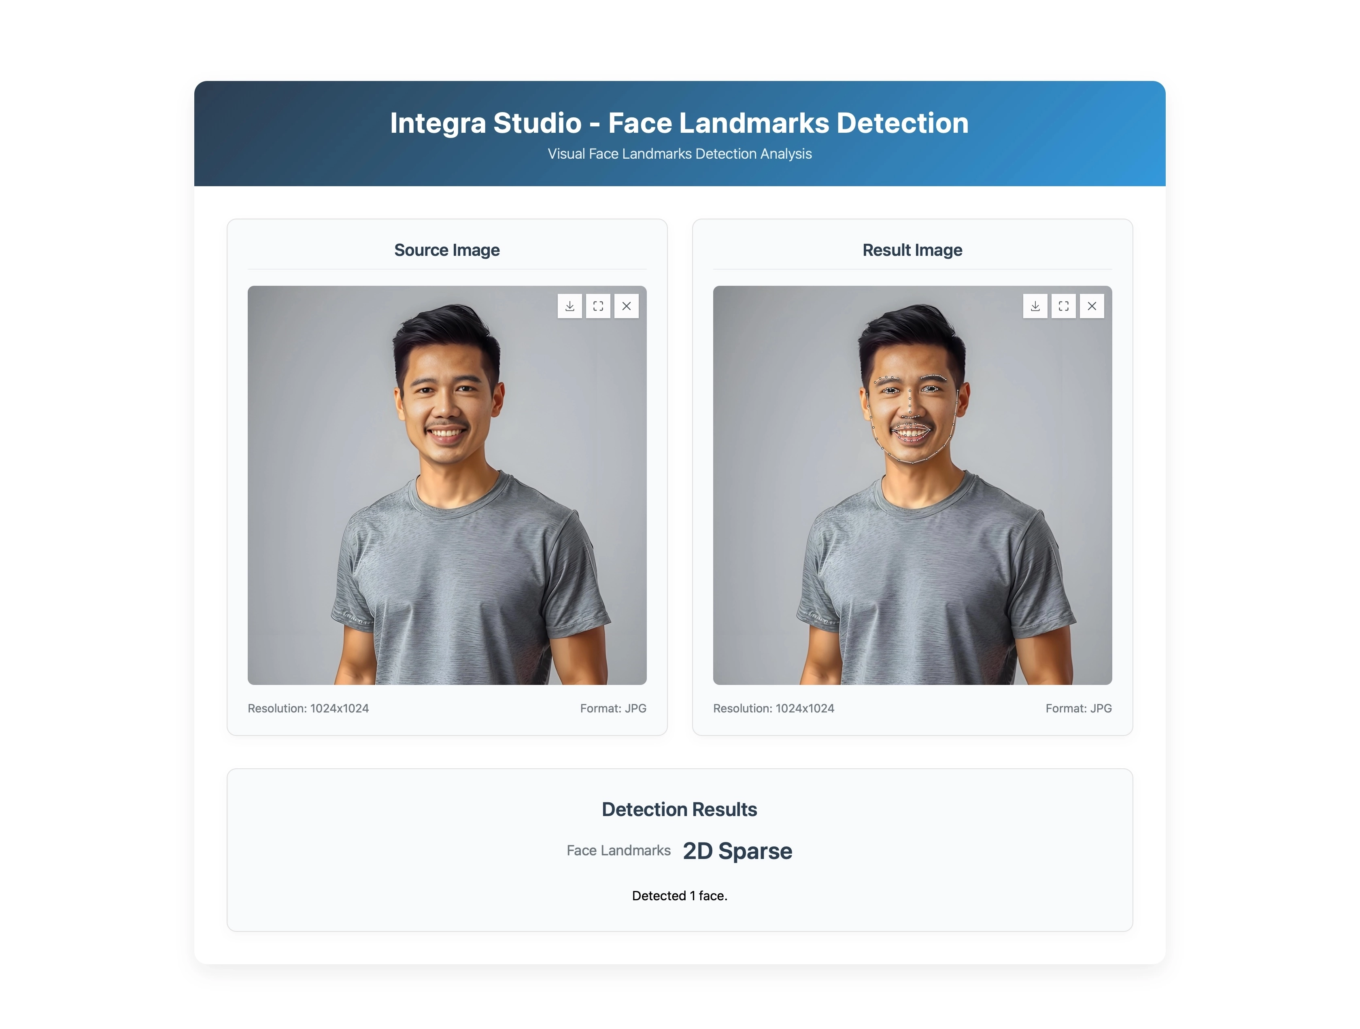1360x1029 pixels.
Task: Click the Detection Results heading
Action: [x=679, y=810]
